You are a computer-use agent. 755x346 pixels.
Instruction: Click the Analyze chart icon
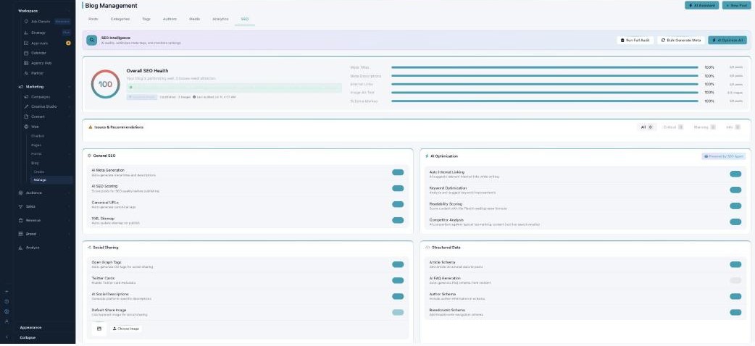(x=21, y=248)
